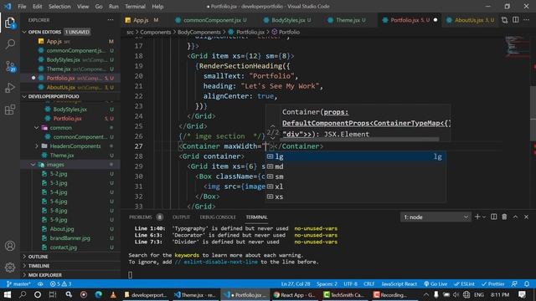Open the Manage settings gear
Image resolution: width=536 pixels, height=301 pixels.
(x=10, y=268)
